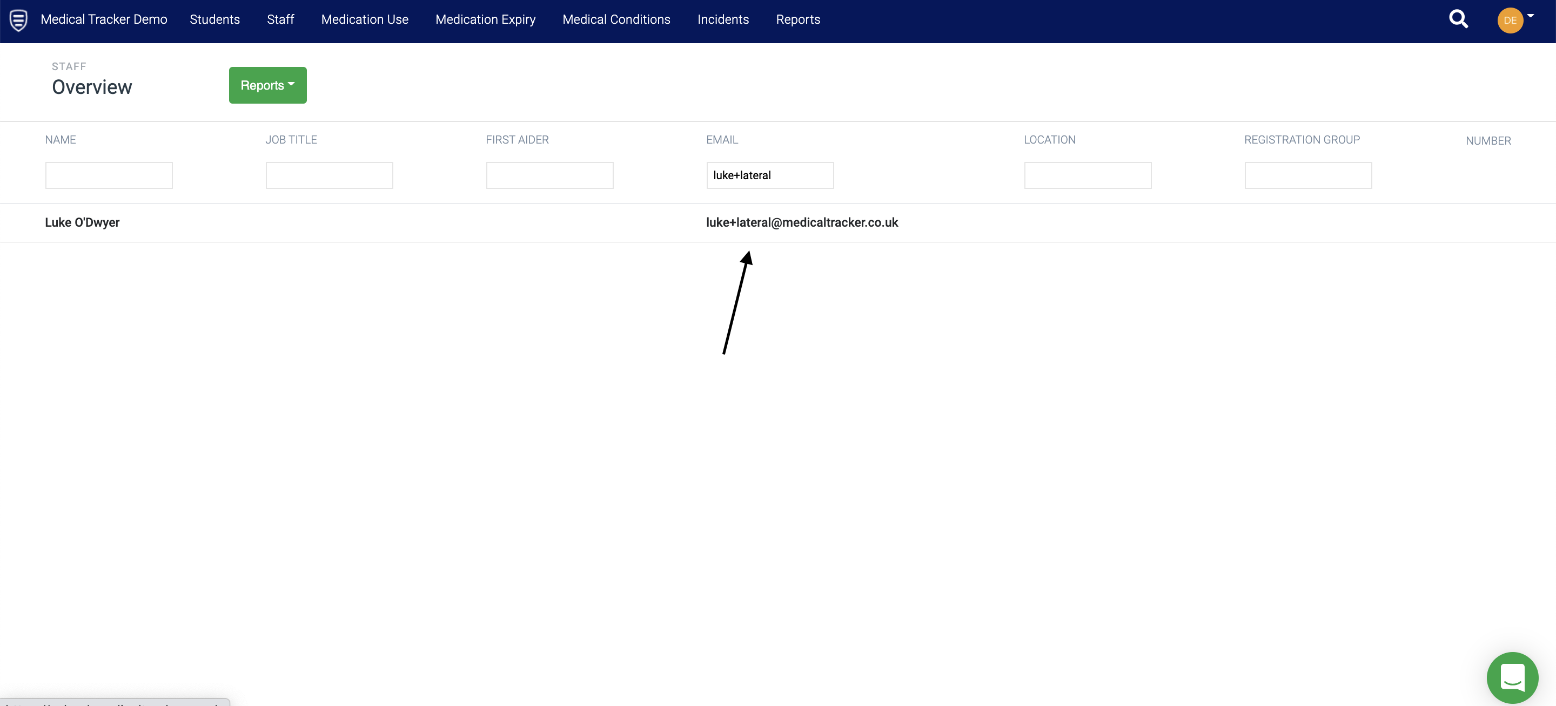Click the luke+lateral@medicaltracker.co.uk email

(x=802, y=223)
